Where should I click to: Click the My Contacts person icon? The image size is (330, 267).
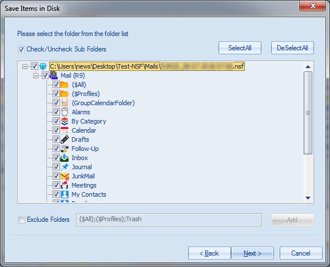65,194
